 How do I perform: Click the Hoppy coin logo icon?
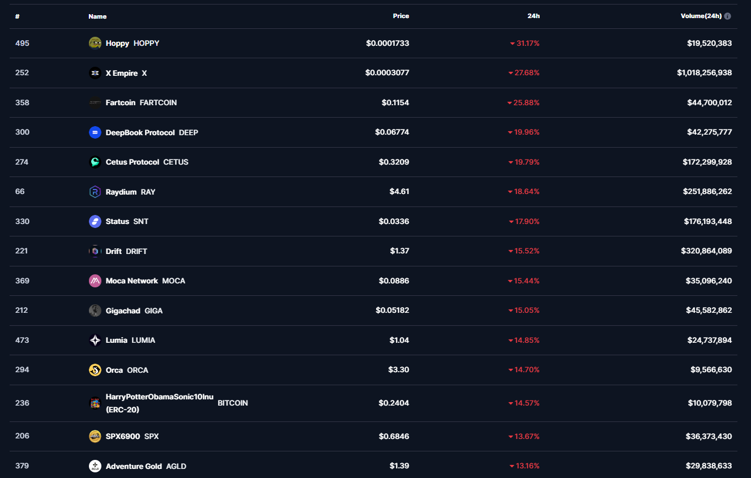[x=95, y=43]
